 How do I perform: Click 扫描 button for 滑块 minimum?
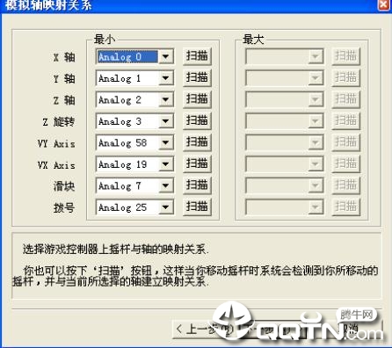197,185
